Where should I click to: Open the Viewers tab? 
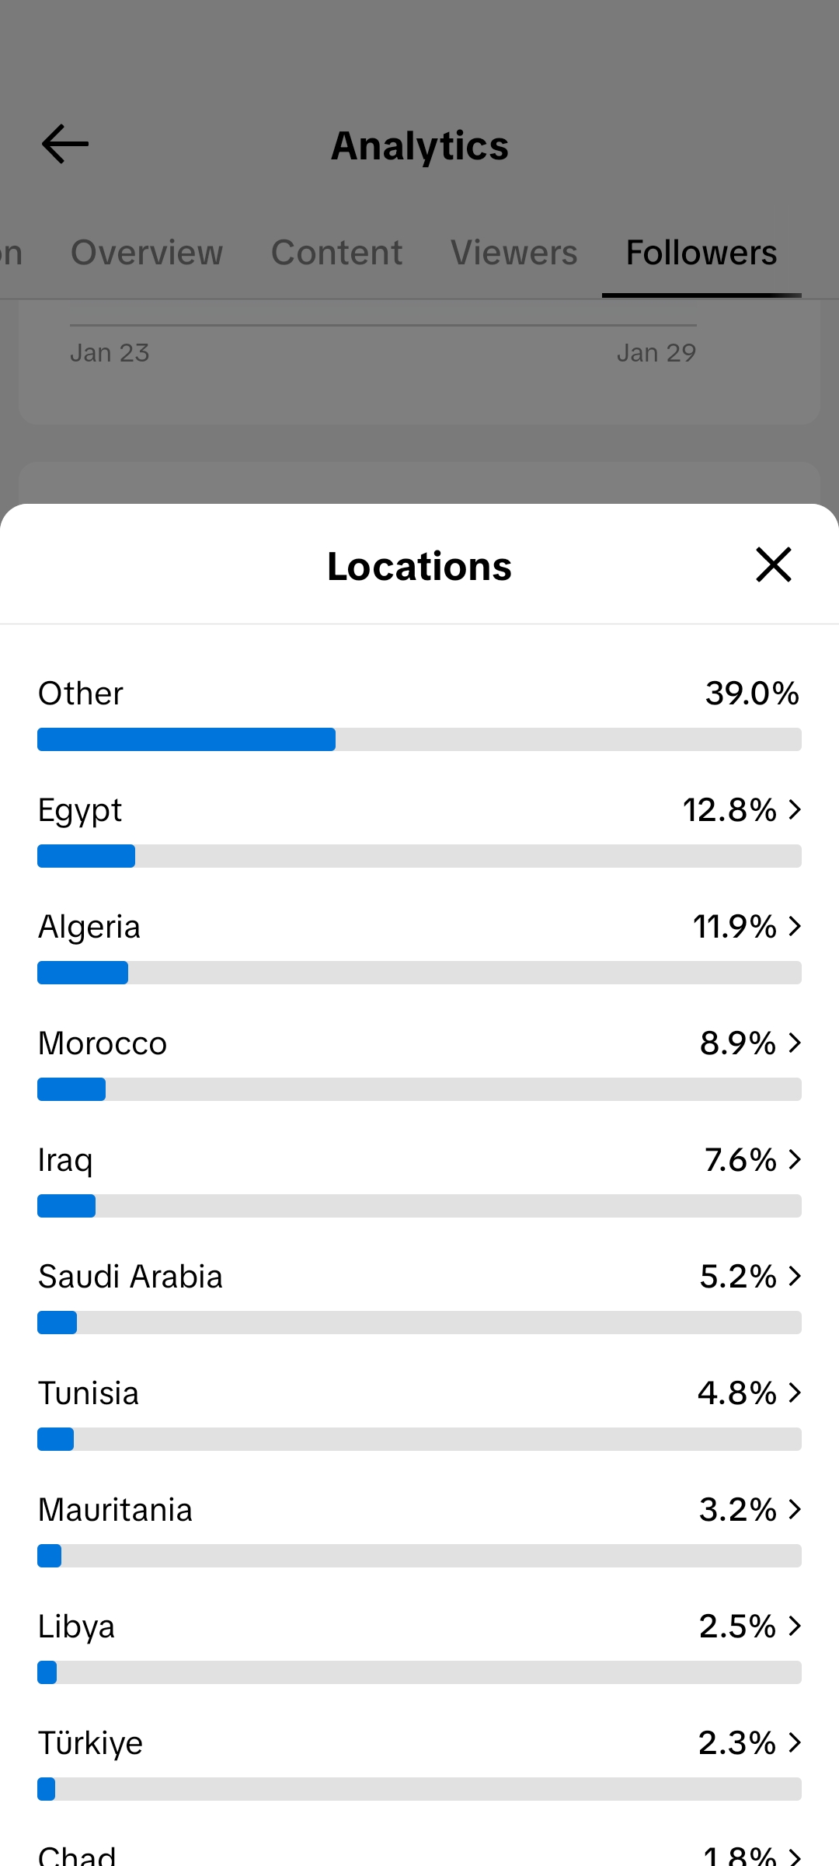coord(513,253)
